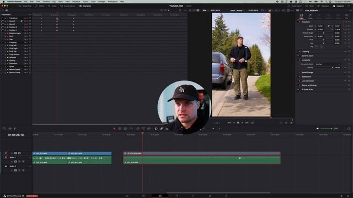
Task: Expand the Dynamic Zoom section title
Action: click(x=308, y=56)
